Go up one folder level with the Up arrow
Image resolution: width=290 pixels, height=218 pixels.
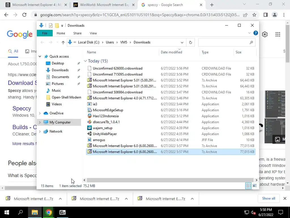coord(63,43)
